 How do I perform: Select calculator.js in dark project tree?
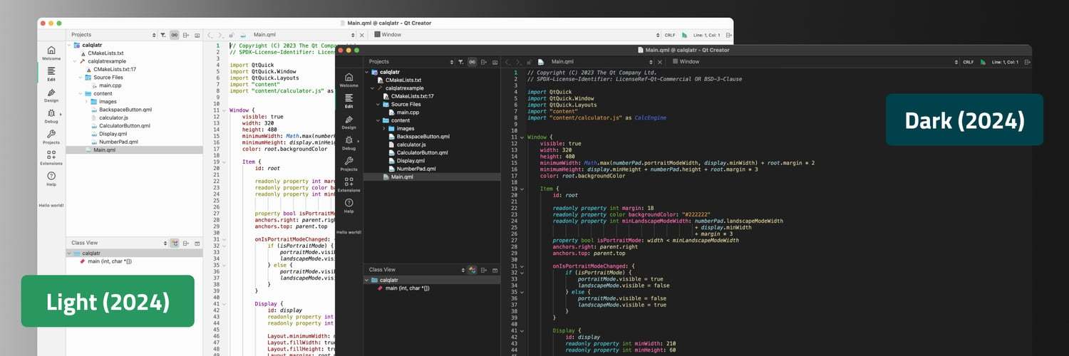click(x=410, y=145)
